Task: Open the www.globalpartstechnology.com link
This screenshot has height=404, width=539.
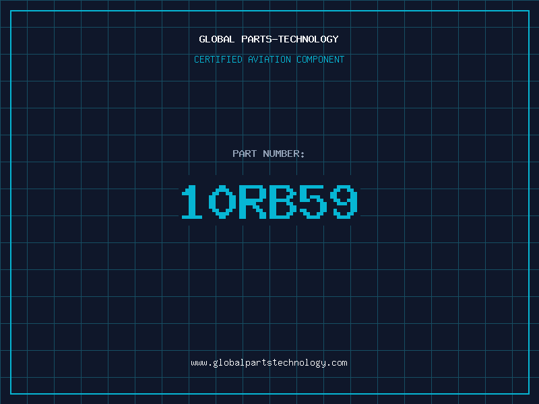Action: coord(269,363)
